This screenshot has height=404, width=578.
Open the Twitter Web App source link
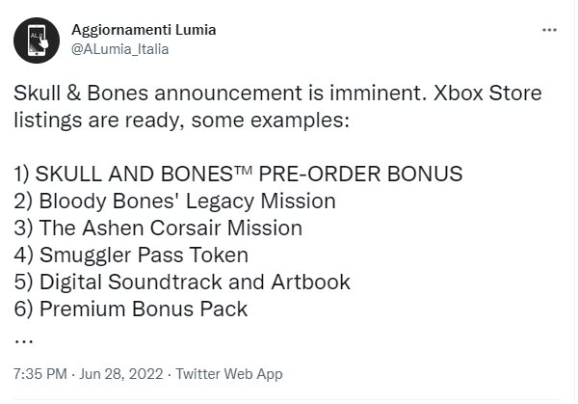pos(229,374)
